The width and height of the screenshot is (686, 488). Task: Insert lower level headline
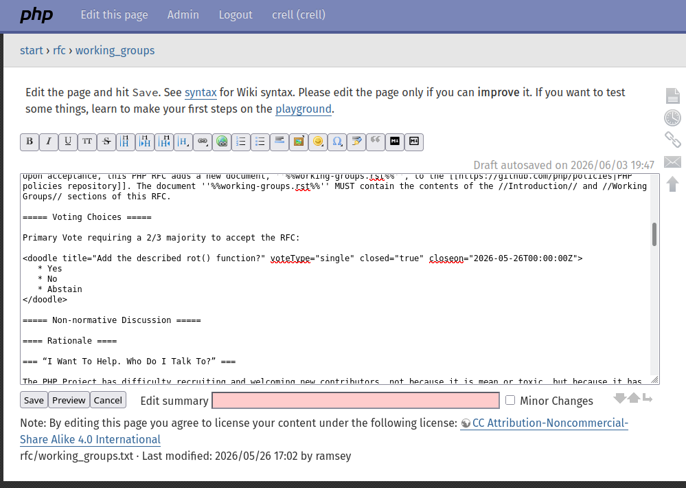tap(145, 142)
